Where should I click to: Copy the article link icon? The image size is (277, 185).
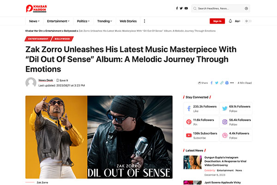click(222, 83)
